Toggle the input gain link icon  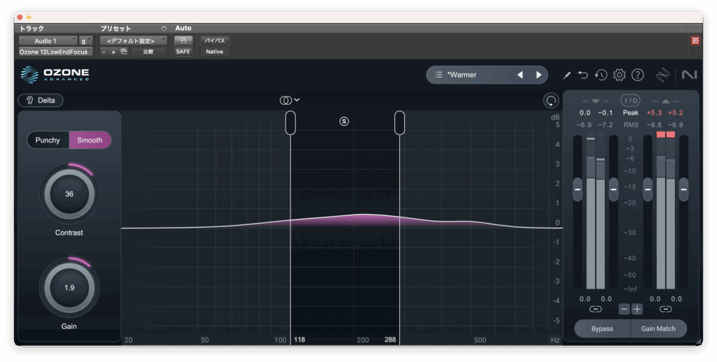(x=595, y=309)
